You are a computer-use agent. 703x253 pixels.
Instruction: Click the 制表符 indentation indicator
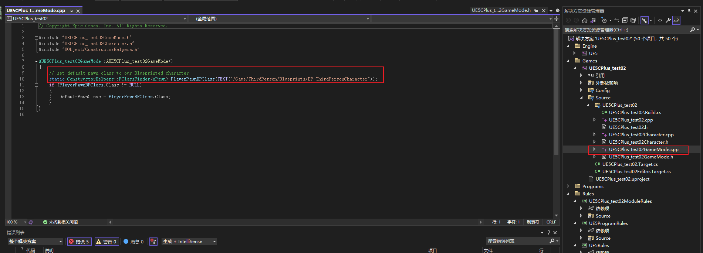coord(533,222)
